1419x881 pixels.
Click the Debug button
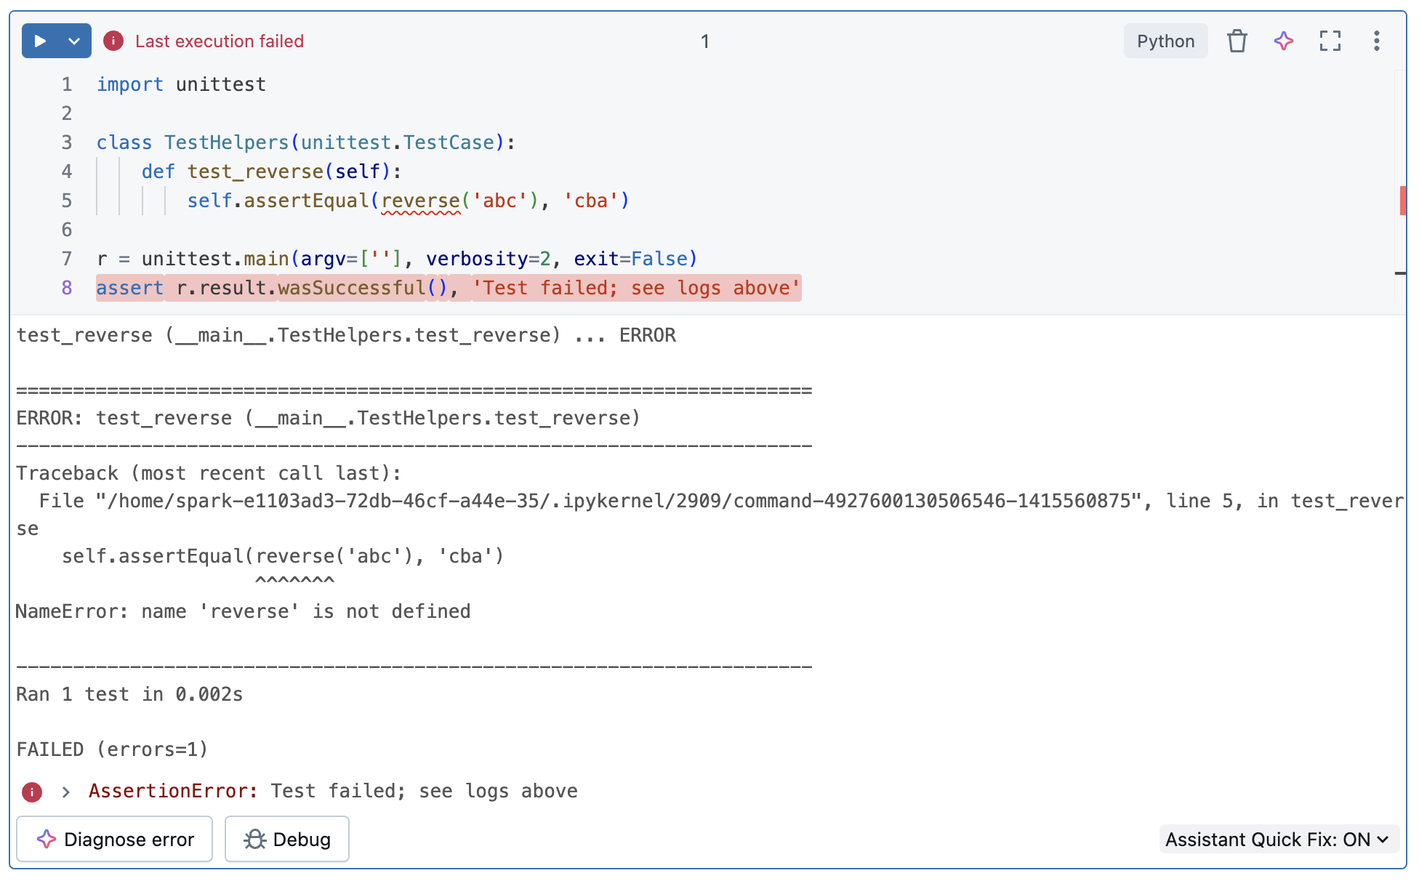tap(287, 839)
